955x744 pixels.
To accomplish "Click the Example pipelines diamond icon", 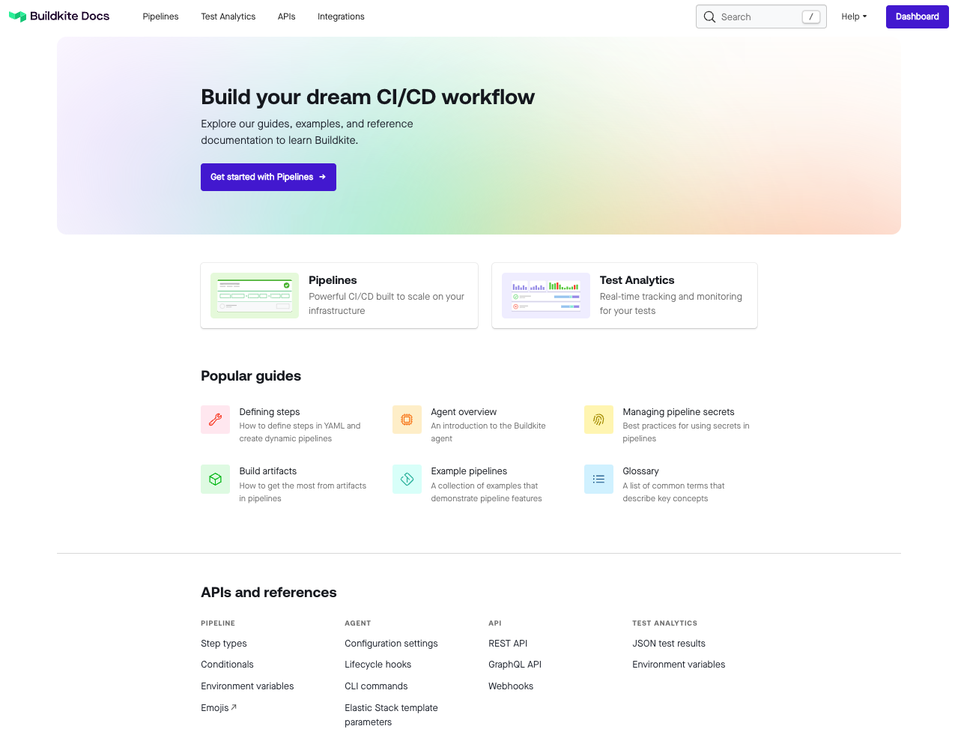I will tap(407, 479).
